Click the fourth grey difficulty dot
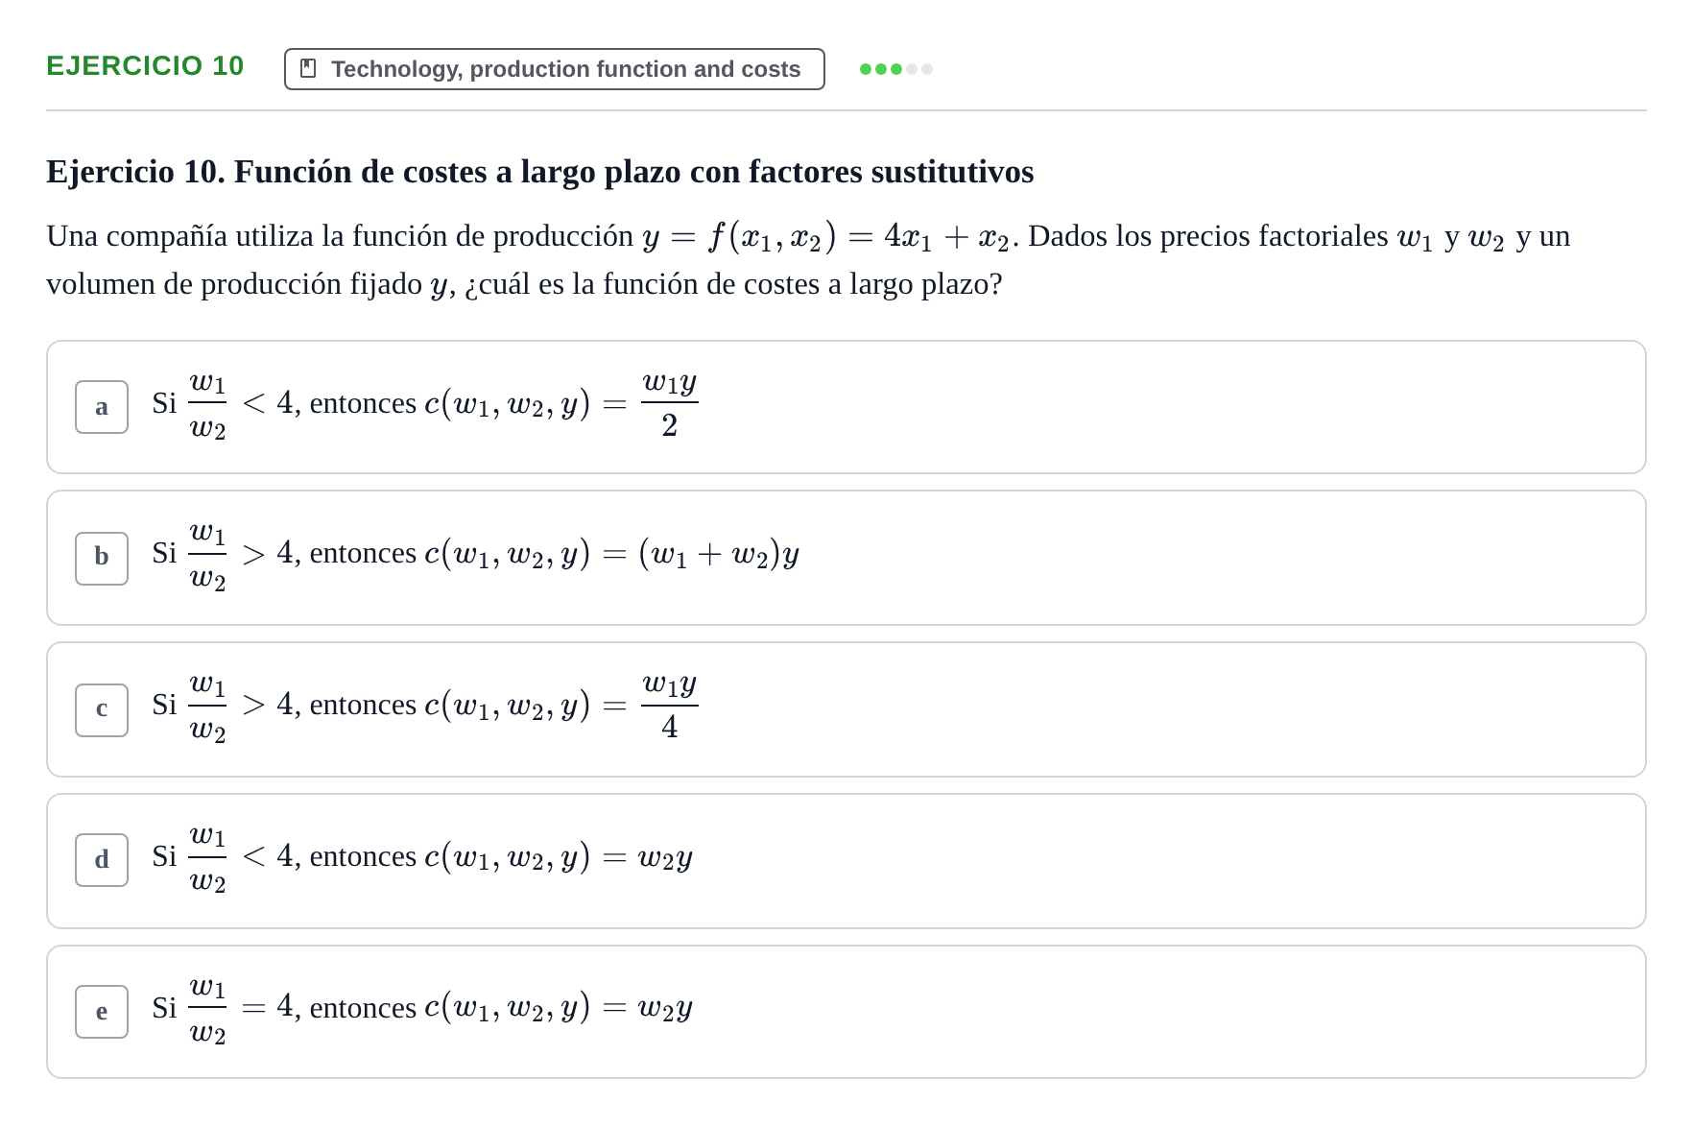 click(x=912, y=69)
